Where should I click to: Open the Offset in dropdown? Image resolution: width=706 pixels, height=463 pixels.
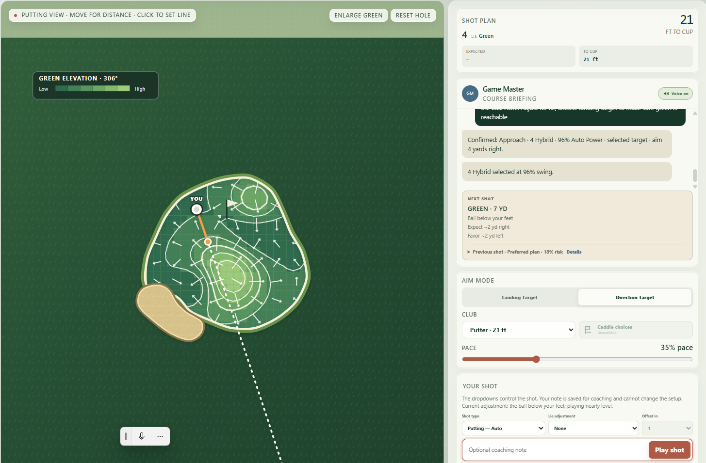667,428
